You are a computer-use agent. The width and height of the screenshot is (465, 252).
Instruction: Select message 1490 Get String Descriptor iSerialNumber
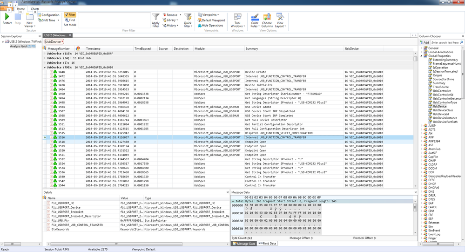tap(229, 94)
